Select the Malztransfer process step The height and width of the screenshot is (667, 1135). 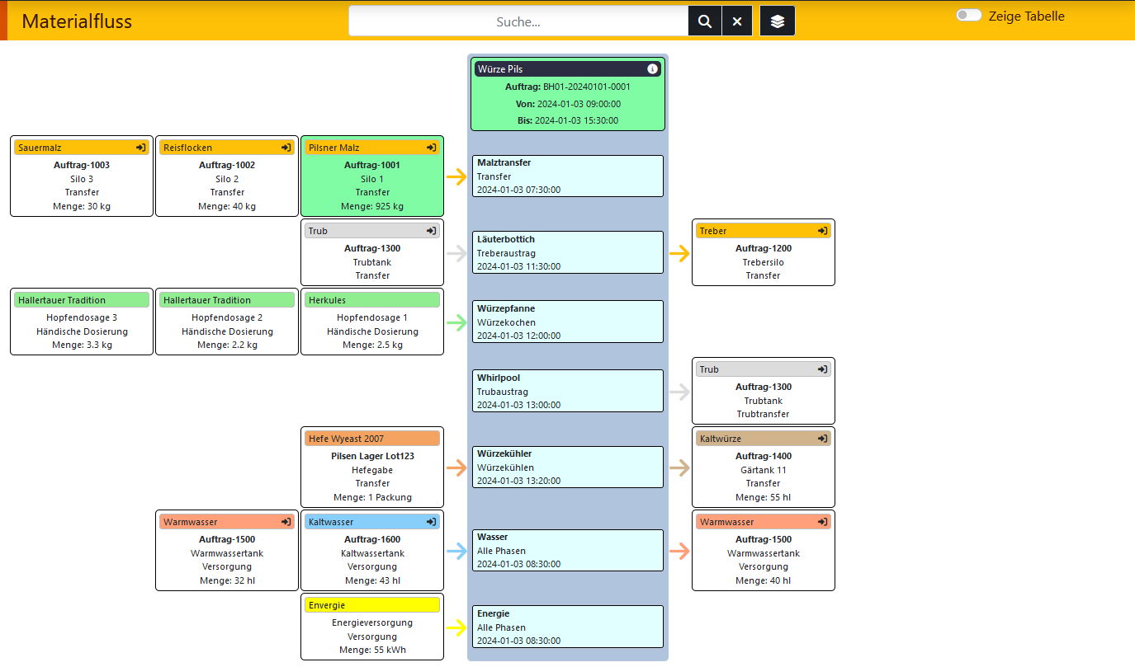pyautogui.click(x=567, y=176)
